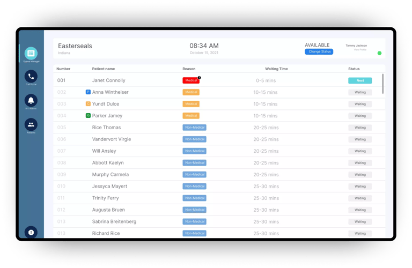Click the green online status indicator
The height and width of the screenshot is (268, 412).
[x=379, y=53]
